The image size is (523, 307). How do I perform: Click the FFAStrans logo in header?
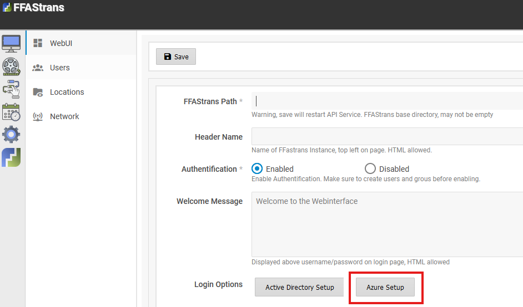[34, 7]
